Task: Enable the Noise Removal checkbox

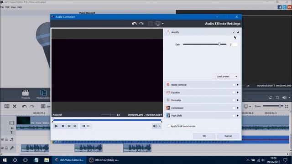Action: point(234,85)
